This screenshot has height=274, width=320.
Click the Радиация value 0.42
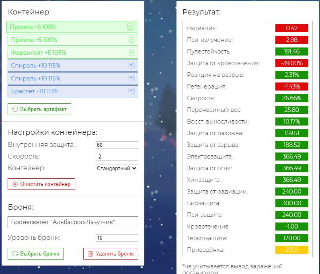(x=291, y=28)
